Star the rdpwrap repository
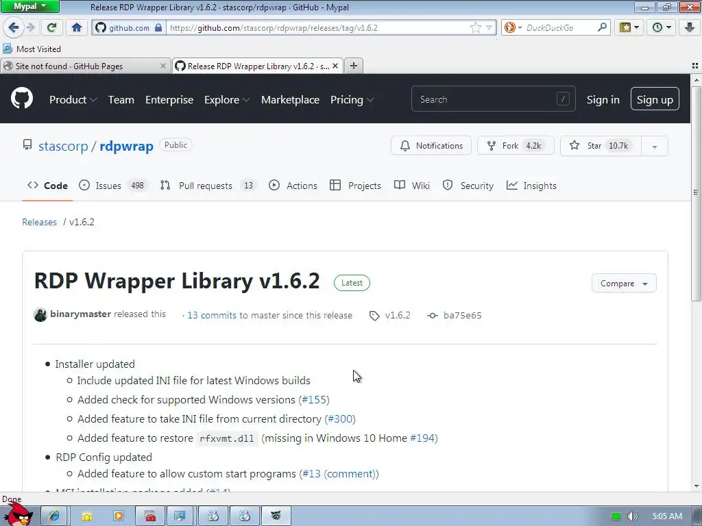The height and width of the screenshot is (526, 702). click(601, 146)
